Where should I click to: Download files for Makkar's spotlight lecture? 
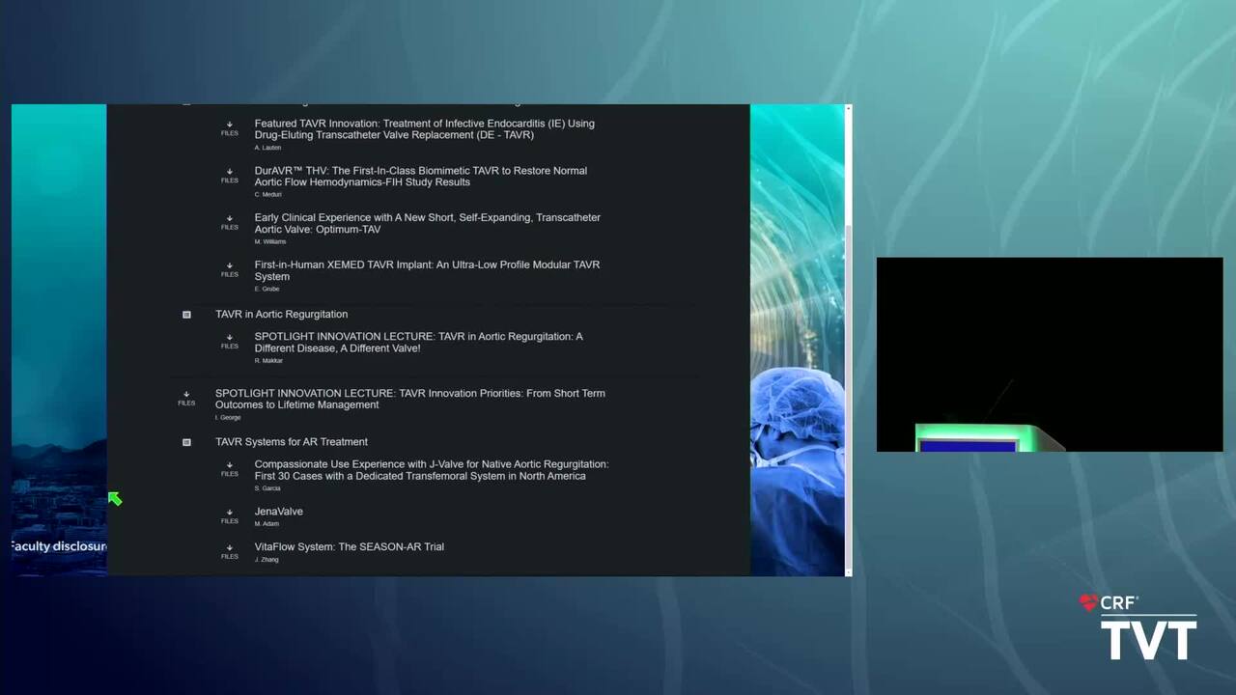point(229,342)
